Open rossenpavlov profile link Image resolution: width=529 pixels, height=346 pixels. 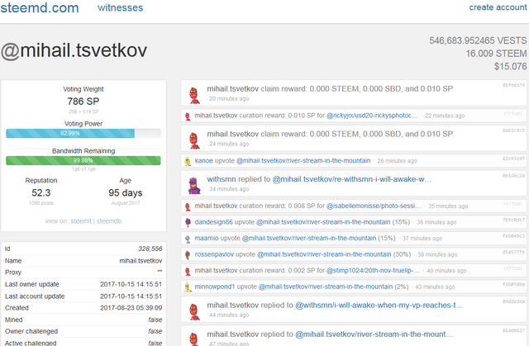point(214,254)
